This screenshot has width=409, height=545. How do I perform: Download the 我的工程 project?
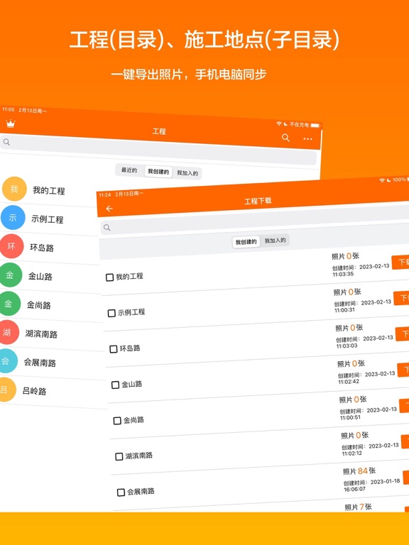point(400,262)
